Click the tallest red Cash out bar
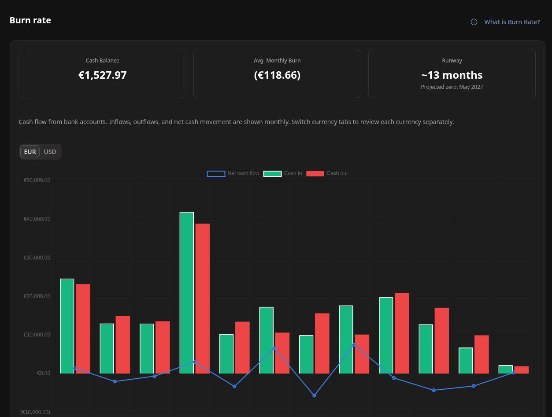The width and height of the screenshot is (552, 417). click(x=203, y=299)
